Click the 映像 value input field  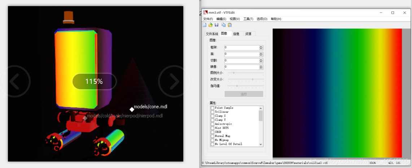(x=242, y=67)
